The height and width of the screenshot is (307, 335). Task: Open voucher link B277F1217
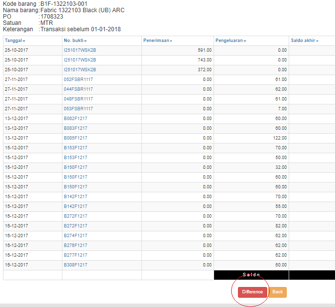[x=76, y=255]
